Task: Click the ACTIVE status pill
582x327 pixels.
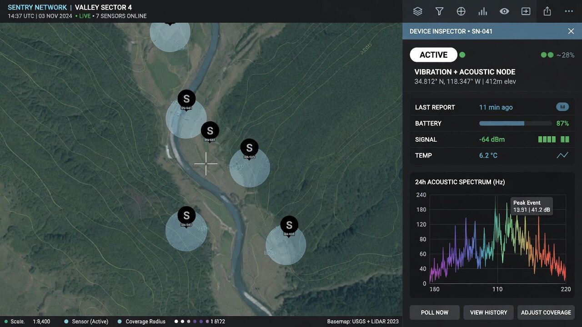Action: pyautogui.click(x=433, y=55)
